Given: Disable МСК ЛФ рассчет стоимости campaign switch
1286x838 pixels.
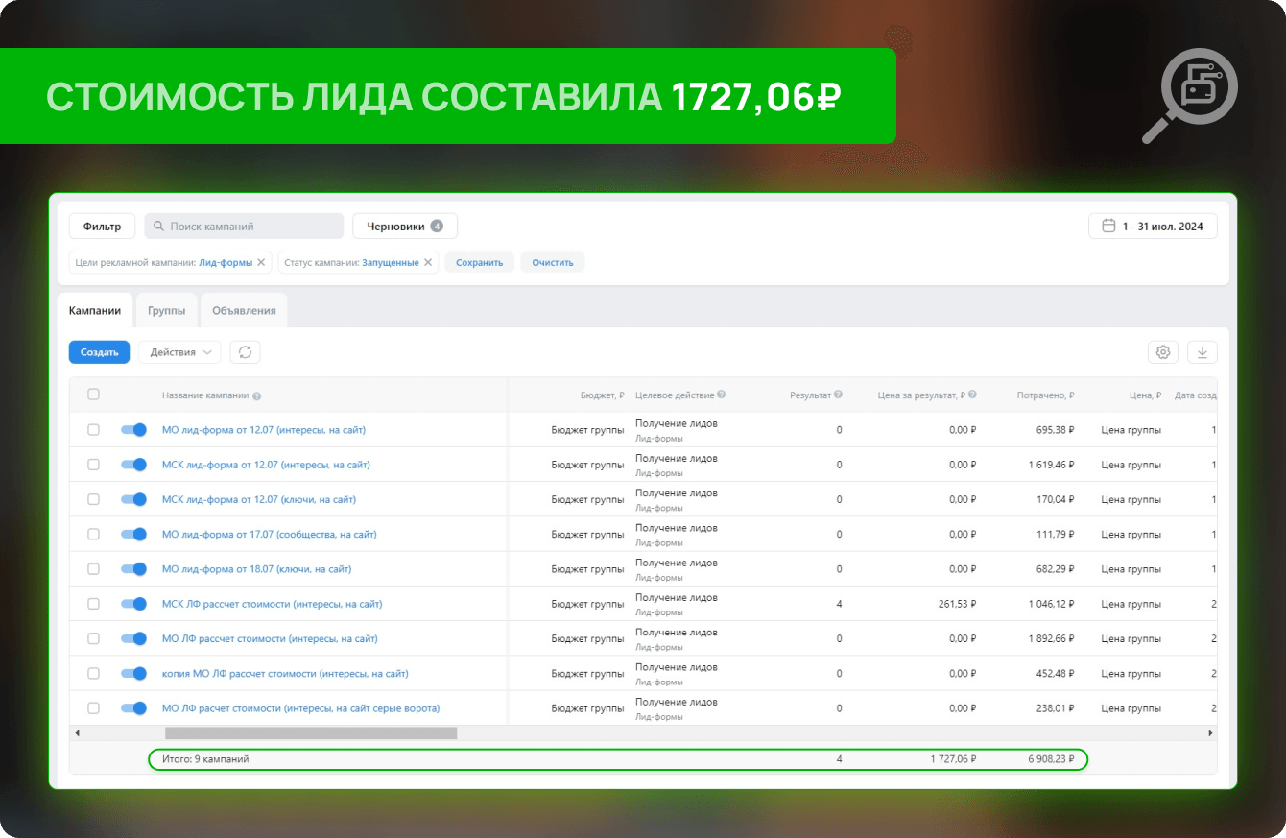Looking at the screenshot, I should point(133,604).
